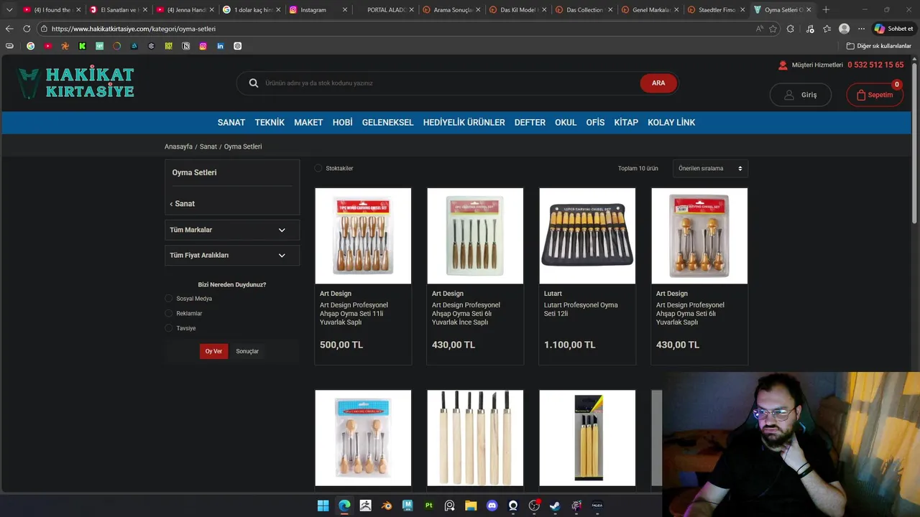This screenshot has height=517, width=920.
Task: Click the browser address bar URL
Action: 134,29
